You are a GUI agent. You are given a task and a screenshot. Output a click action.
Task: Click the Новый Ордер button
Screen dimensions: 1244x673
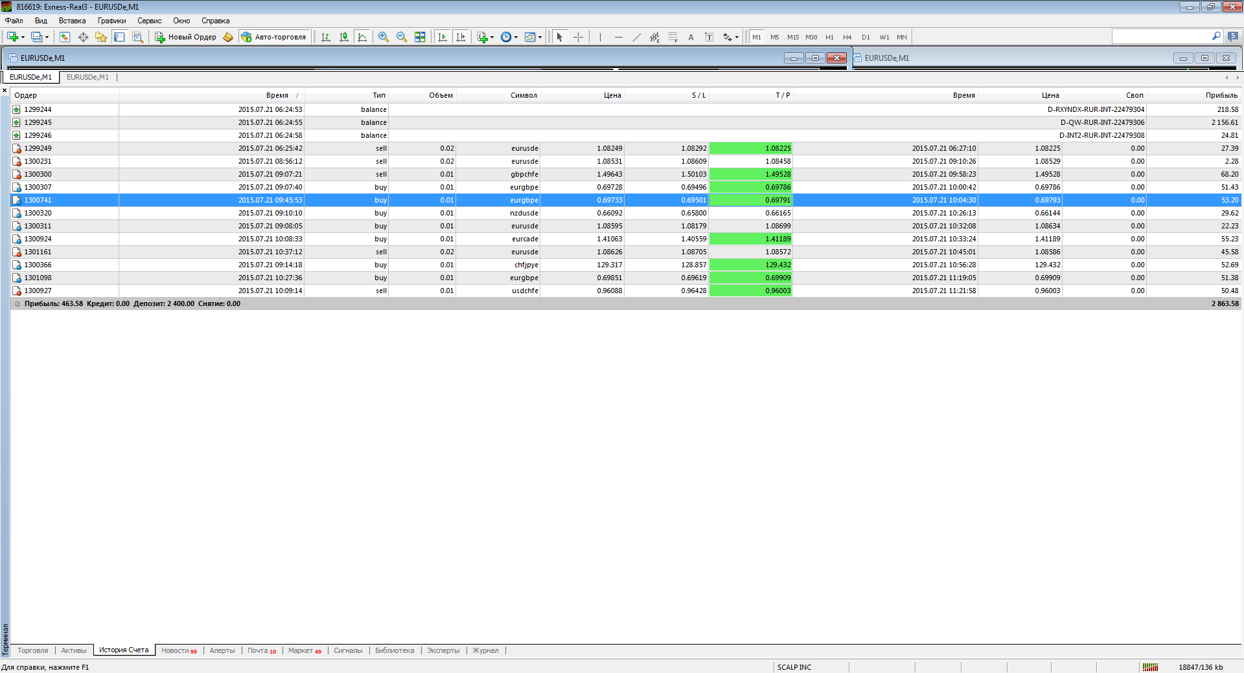[x=185, y=37]
